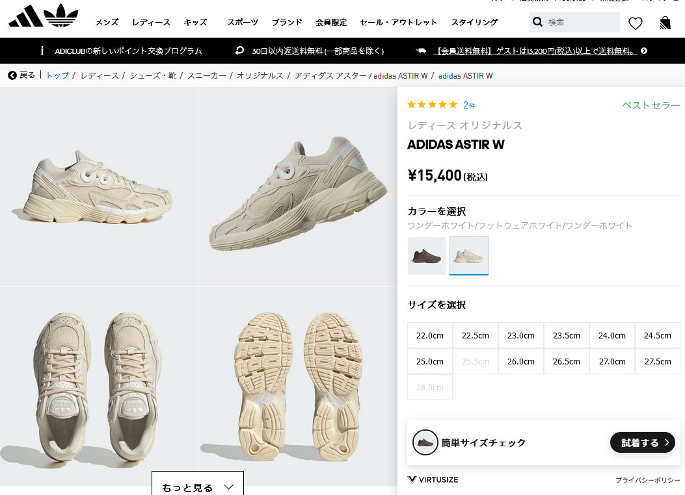
Task: Open the レディース menu
Action: (150, 22)
